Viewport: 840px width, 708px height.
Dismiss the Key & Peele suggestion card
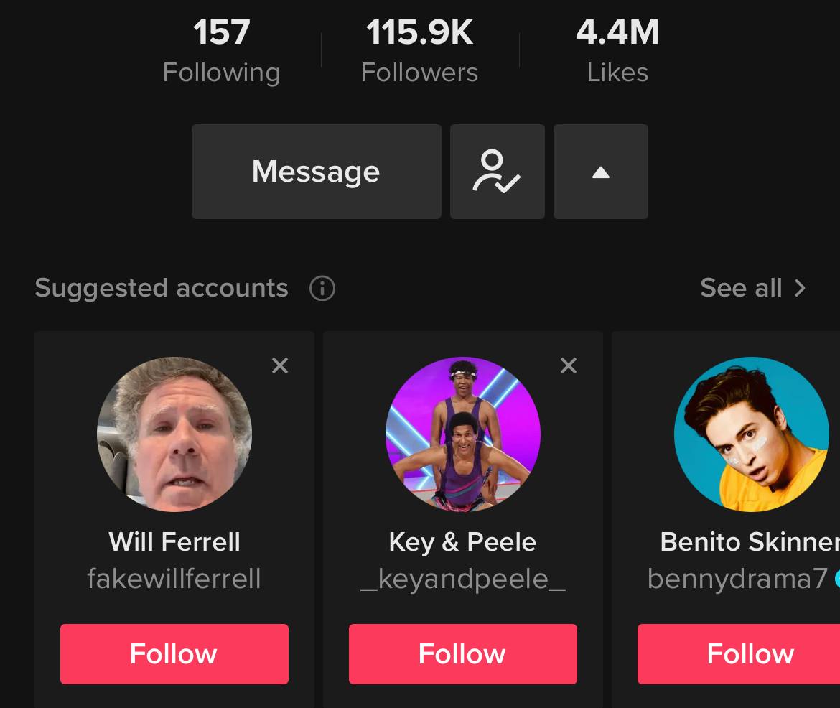point(569,365)
